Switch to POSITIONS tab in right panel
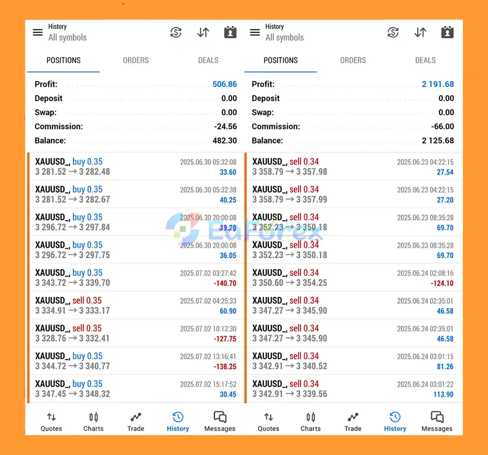The image size is (488, 455). tap(281, 60)
